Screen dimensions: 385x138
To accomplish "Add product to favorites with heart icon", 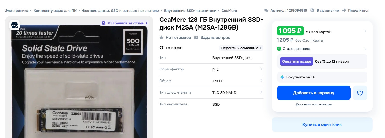I will click(360, 93).
